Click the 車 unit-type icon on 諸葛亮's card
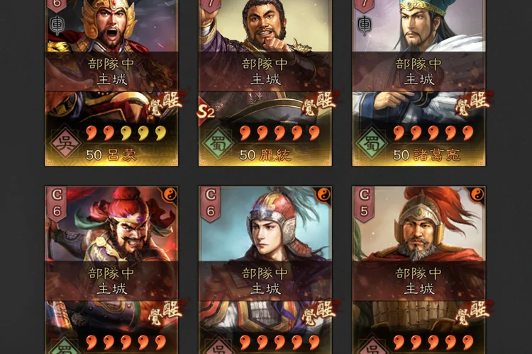This screenshot has width=532, height=354. pos(365,25)
